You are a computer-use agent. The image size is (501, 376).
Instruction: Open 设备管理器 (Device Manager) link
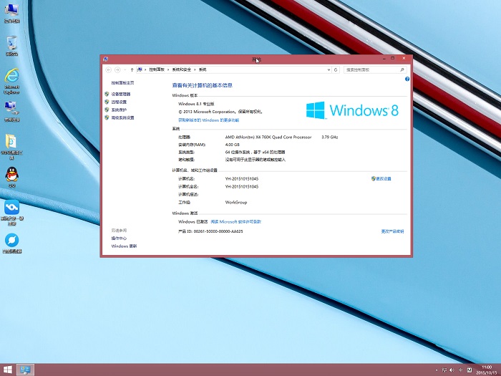coord(120,94)
